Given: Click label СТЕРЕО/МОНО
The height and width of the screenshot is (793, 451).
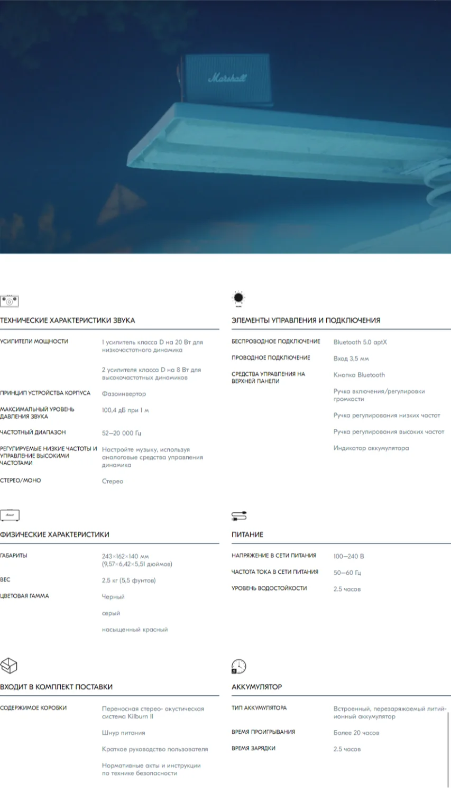Looking at the screenshot, I should click(21, 481).
